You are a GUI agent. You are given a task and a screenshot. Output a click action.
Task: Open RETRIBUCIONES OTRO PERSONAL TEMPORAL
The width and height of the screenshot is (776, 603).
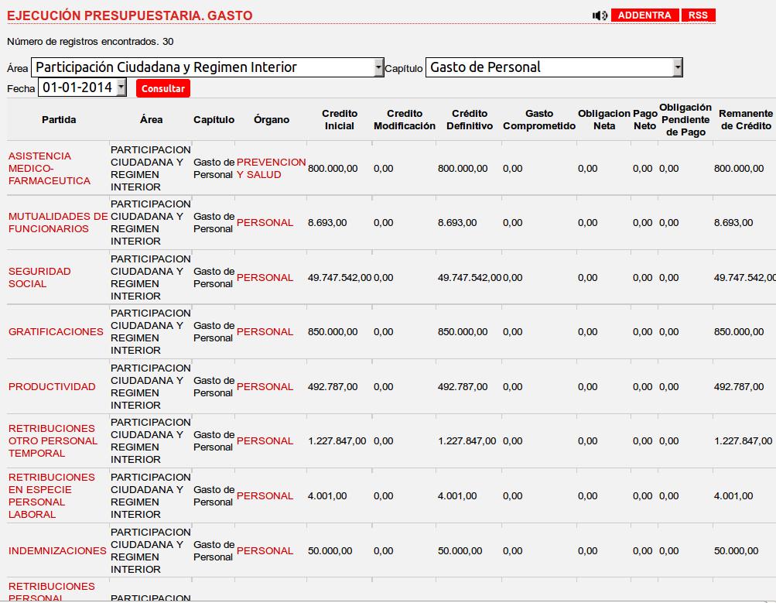pos(53,441)
